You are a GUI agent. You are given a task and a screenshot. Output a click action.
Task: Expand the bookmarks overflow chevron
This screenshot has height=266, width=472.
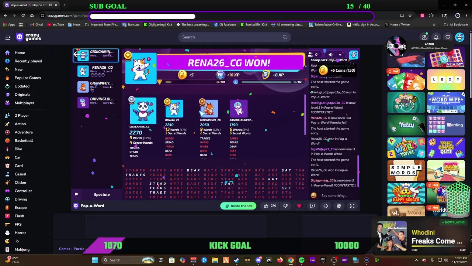pyautogui.click(x=434, y=25)
